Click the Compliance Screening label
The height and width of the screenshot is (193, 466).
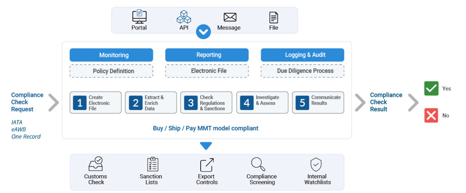262,179
